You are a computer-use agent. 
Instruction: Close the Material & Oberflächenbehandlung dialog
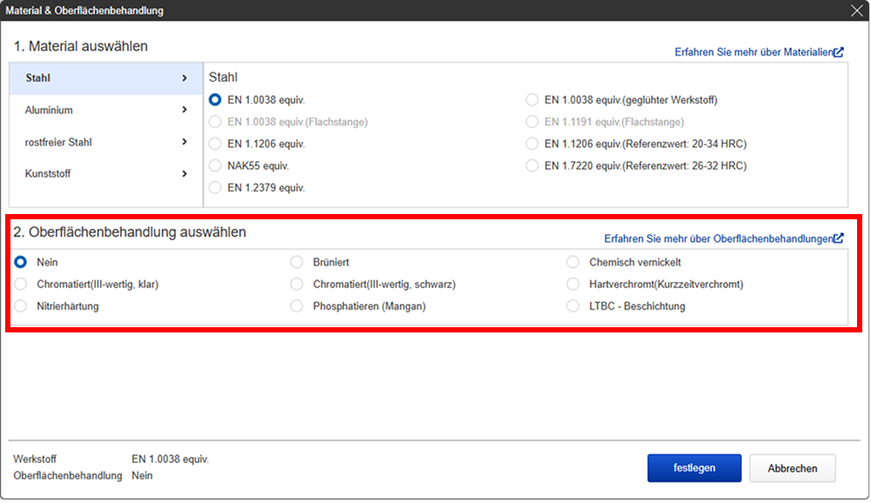[x=856, y=10]
